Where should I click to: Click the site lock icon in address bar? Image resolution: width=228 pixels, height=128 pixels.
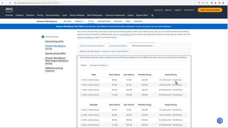pyautogui.click(x=15, y=3)
